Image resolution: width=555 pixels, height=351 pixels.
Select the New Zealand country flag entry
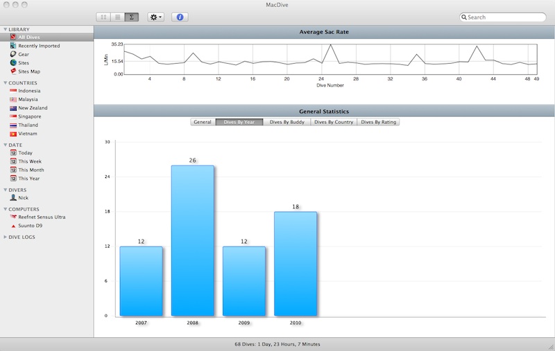[x=34, y=108]
